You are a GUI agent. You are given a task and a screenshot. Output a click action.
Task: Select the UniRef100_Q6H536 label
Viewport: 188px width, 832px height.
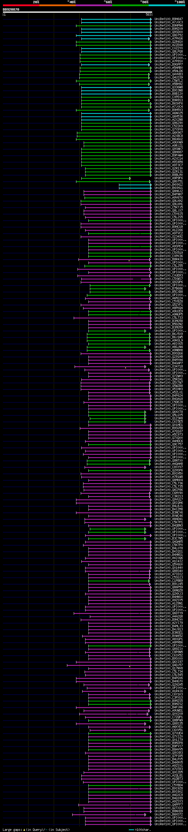point(169,117)
